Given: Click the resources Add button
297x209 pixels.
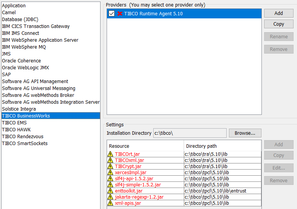Looking at the screenshot, I should click(279, 145).
